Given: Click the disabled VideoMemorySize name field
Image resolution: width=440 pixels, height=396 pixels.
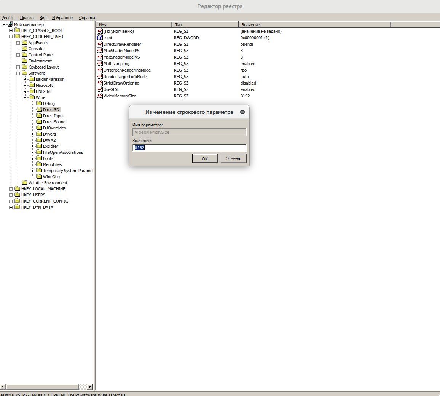Looking at the screenshot, I should click(190, 132).
